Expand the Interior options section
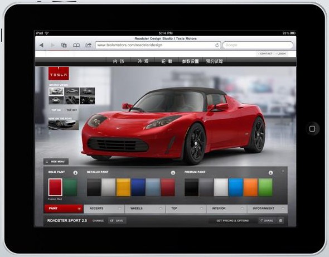 [x=226, y=208]
